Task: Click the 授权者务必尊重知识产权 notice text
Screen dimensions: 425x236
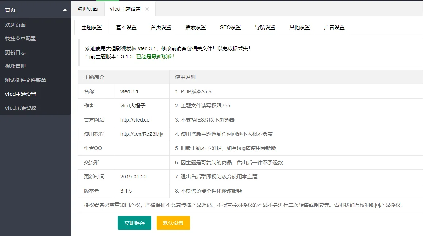Action: click(243, 205)
